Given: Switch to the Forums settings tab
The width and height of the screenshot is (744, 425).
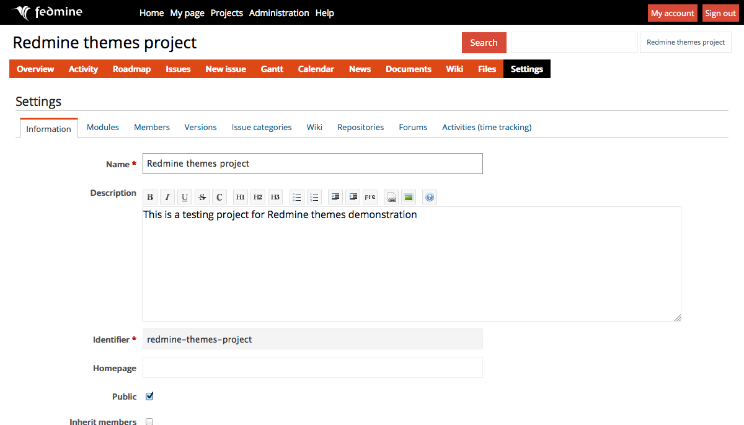Looking at the screenshot, I should point(413,127).
